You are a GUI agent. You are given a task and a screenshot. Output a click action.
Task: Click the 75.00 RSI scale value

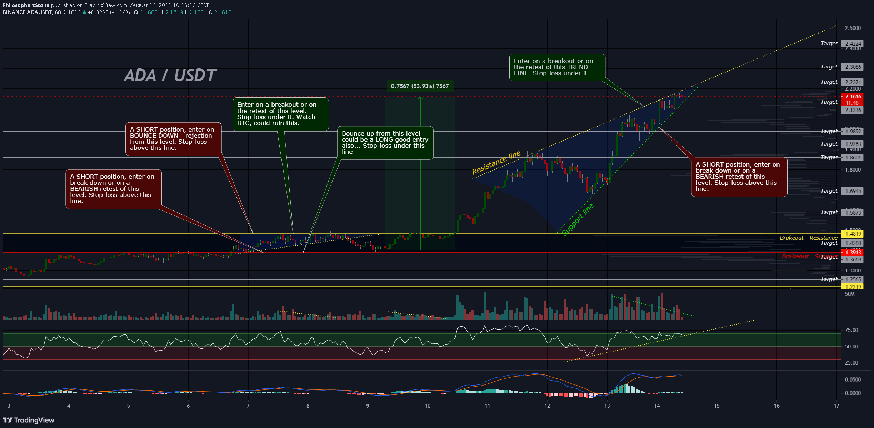(x=851, y=331)
